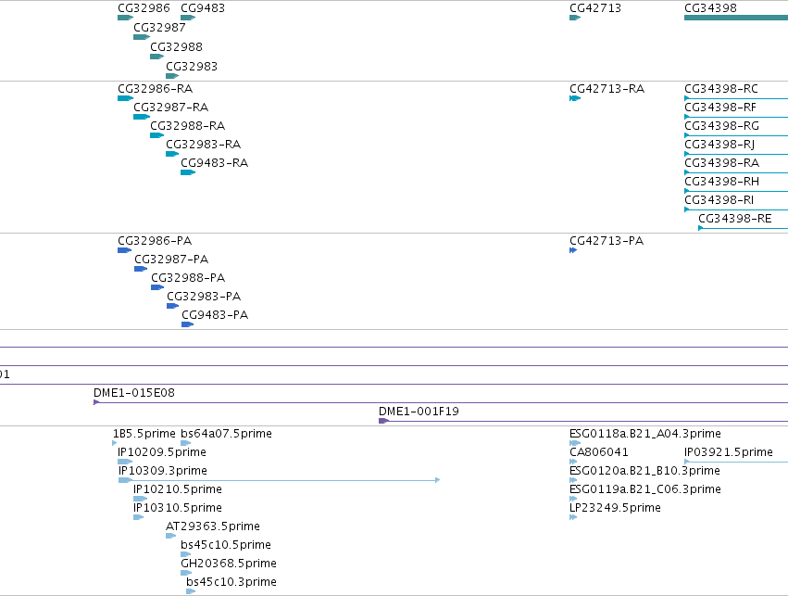Click transcript CG32988-RA

click(156, 135)
